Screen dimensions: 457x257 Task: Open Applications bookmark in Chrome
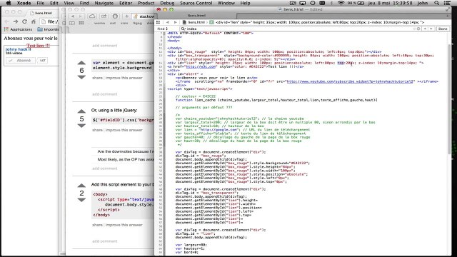point(18,29)
